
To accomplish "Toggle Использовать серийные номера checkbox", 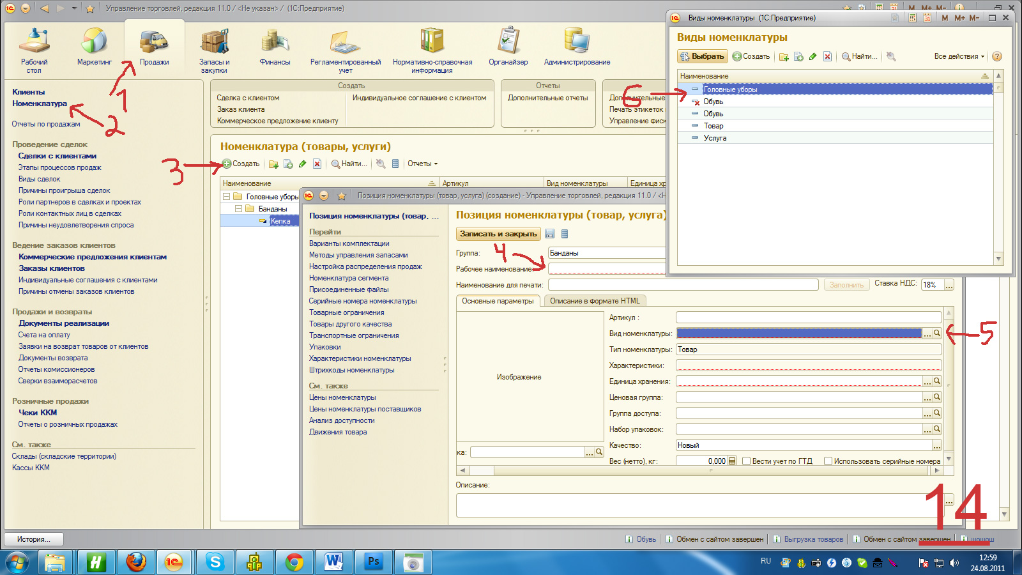I will tap(828, 461).
